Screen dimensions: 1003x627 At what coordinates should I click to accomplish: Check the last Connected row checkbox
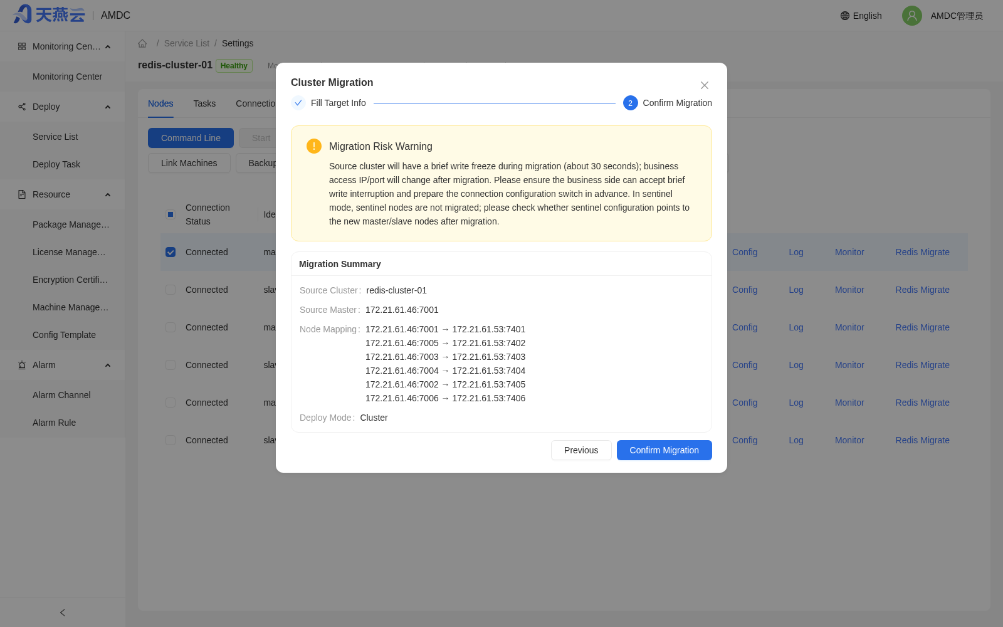coord(171,440)
